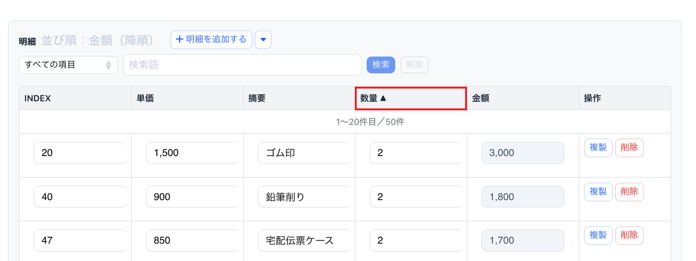
Task: Click the 操作 column header
Action: [625, 98]
